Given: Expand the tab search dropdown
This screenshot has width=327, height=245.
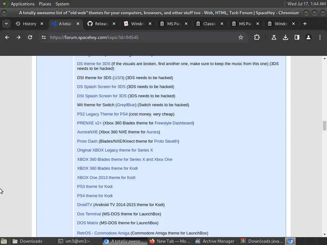Looking at the screenshot, I should click(6, 24).
